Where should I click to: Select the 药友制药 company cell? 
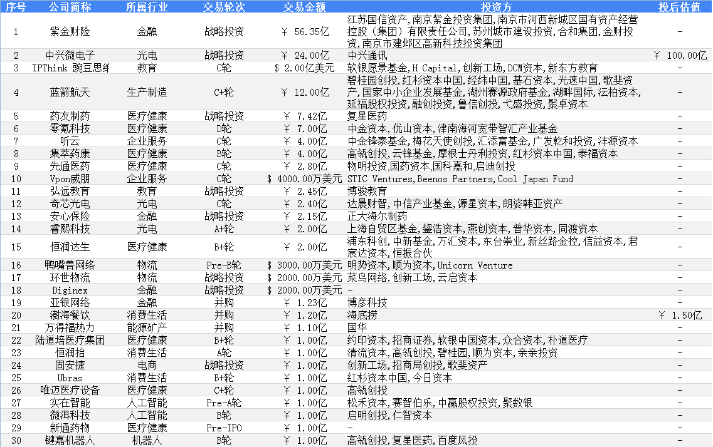[70, 116]
